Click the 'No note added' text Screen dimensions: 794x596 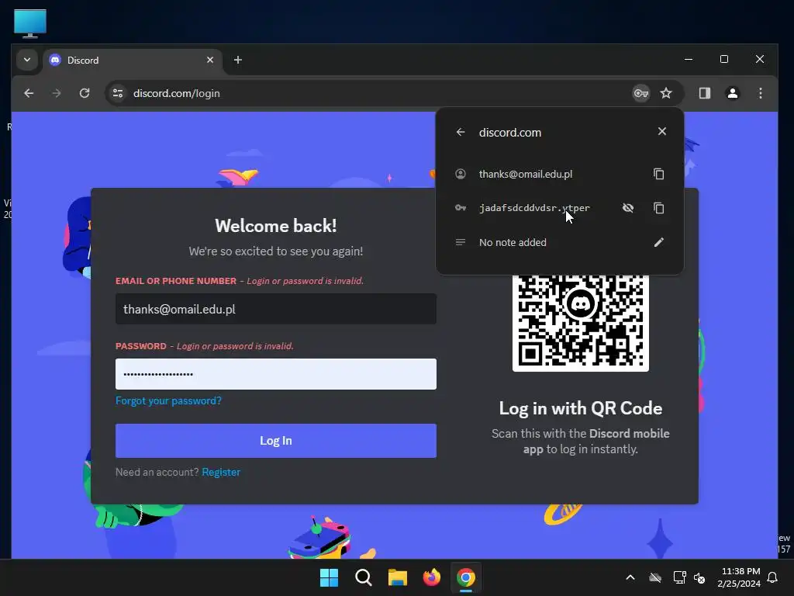(x=513, y=242)
